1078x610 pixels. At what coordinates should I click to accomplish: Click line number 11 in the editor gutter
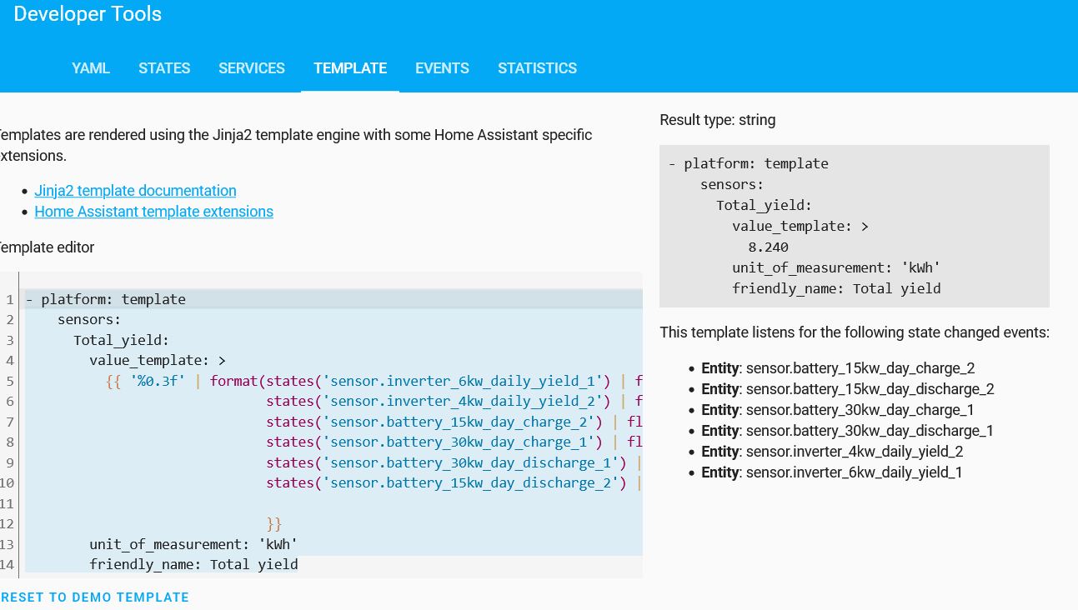(9, 503)
